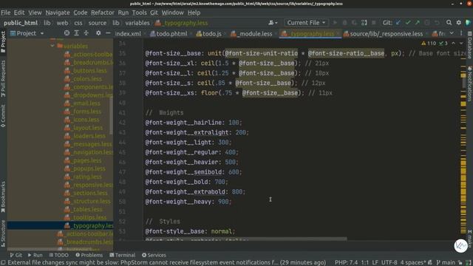Screen dimensions: 473x266
Task: Switch to source/lib/_responsive.less tab
Action: (x=383, y=33)
